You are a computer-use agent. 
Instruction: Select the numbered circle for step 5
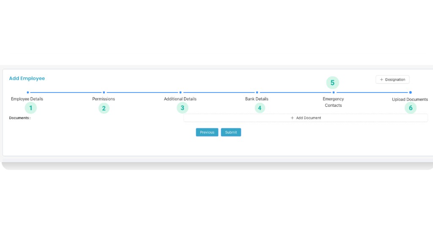point(332,83)
